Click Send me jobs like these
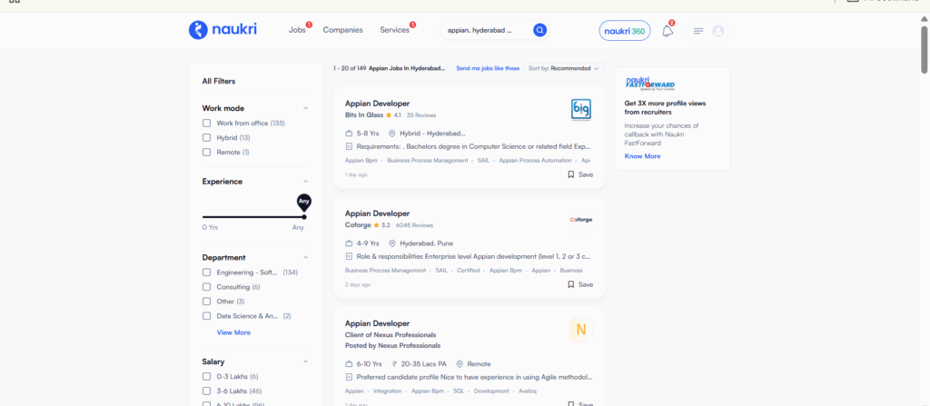 coord(488,68)
